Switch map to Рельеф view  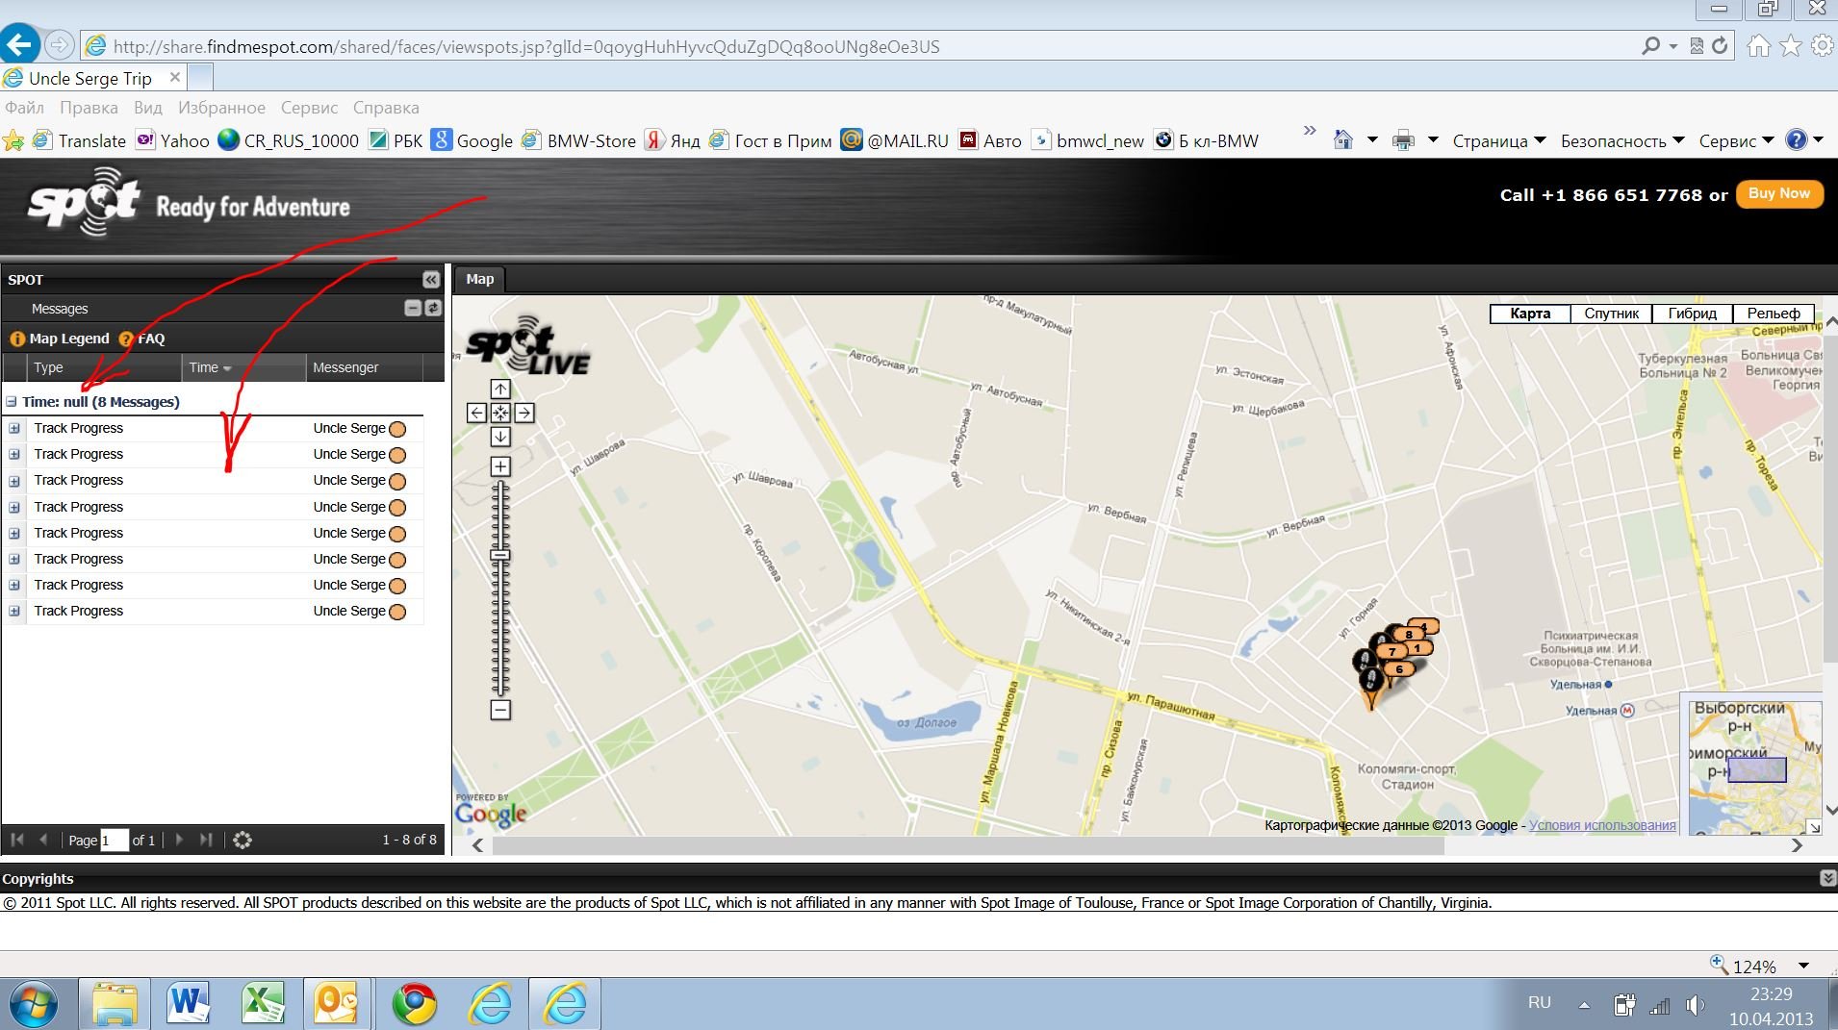coord(1774,314)
